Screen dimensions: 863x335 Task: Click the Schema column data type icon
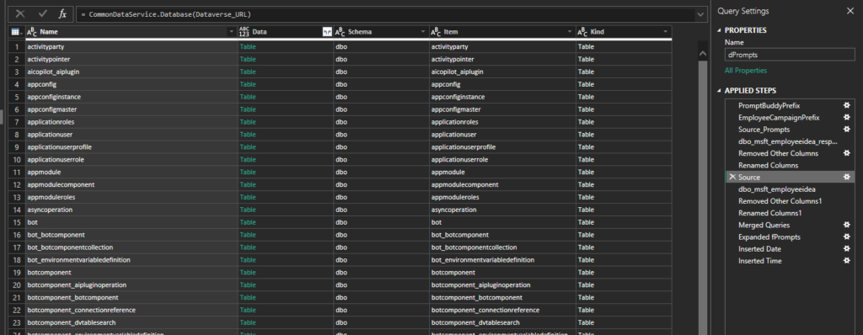pyautogui.click(x=340, y=32)
